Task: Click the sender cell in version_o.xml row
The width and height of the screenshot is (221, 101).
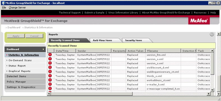Action: click(94, 59)
